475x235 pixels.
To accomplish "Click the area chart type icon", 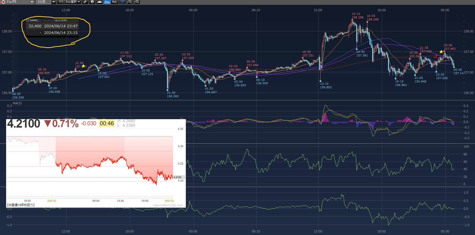I will 100,2.
